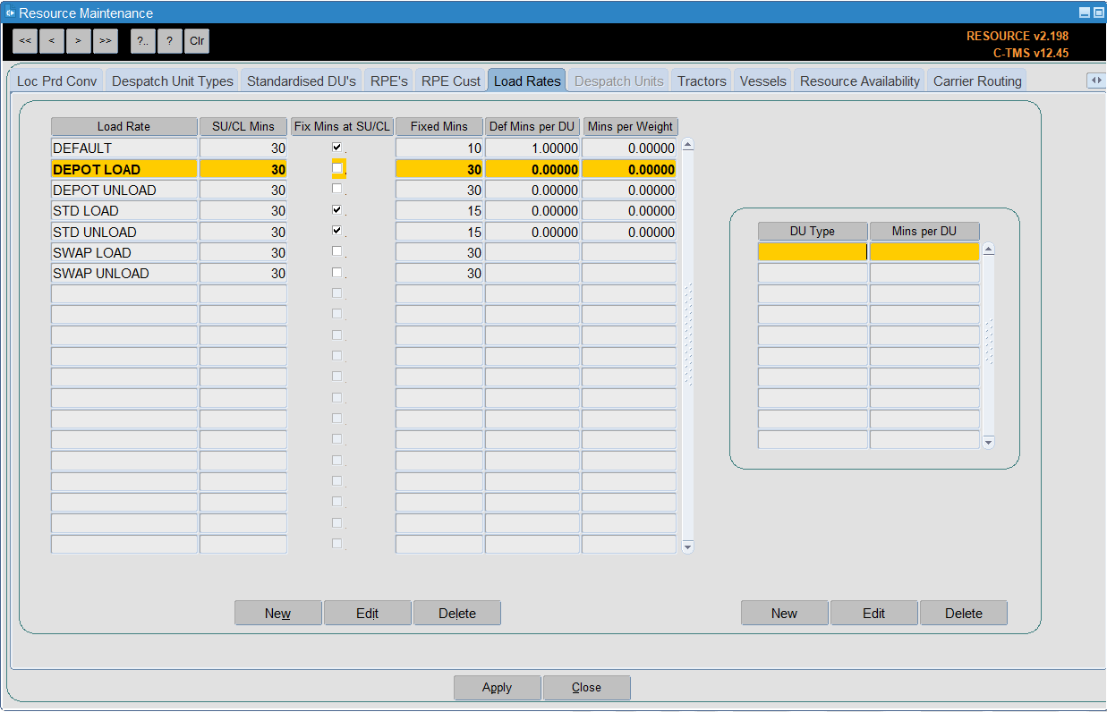Toggle Fix Mins checkbox for STD LOAD
1107x712 pixels.
337,209
